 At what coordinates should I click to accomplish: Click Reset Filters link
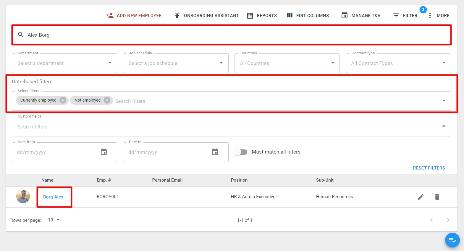pyautogui.click(x=429, y=168)
